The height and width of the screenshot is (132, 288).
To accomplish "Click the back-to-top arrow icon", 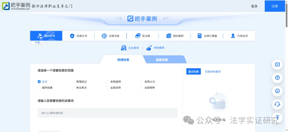I will [277, 118].
